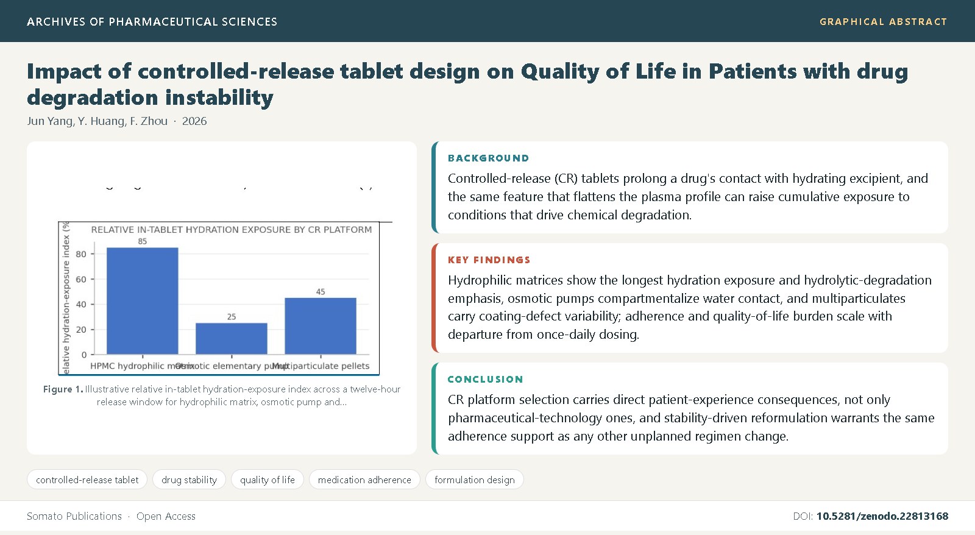Screen dimensions: 975x535
Task: Open the DOI 10.5281/zenodo.22813168 link
Action: click(x=882, y=516)
